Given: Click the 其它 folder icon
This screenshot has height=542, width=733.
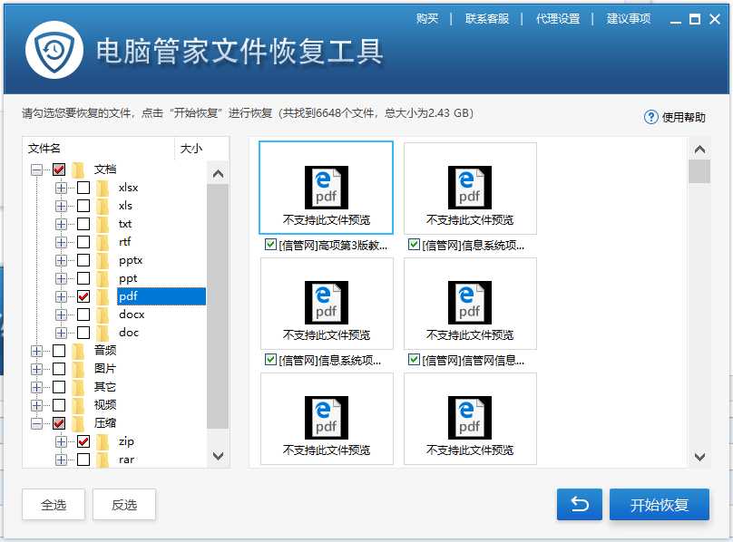Looking at the screenshot, I should 78,387.
